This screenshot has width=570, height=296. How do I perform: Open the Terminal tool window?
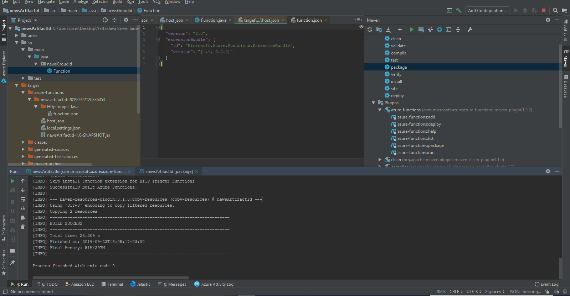[x=112, y=284]
